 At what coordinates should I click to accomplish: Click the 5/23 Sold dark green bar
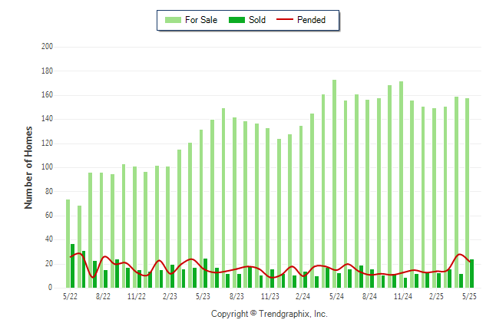pyautogui.click(x=205, y=273)
